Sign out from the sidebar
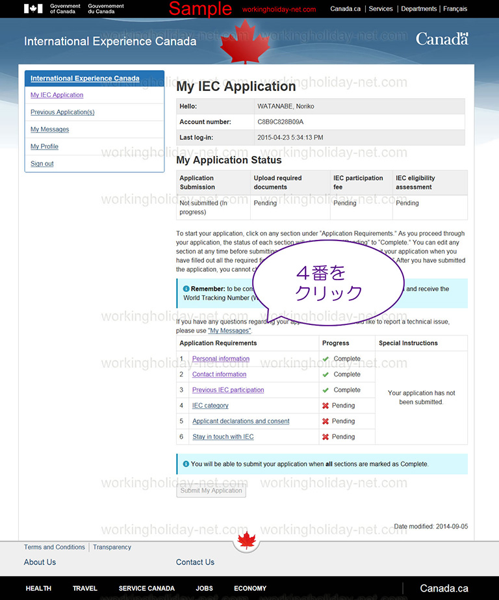The height and width of the screenshot is (600, 499). pos(42,164)
